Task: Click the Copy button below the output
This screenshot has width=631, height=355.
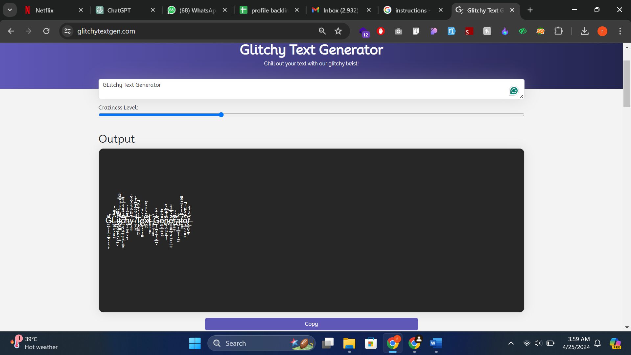Action: (x=311, y=324)
